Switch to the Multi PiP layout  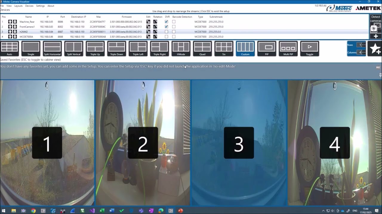coord(288,49)
